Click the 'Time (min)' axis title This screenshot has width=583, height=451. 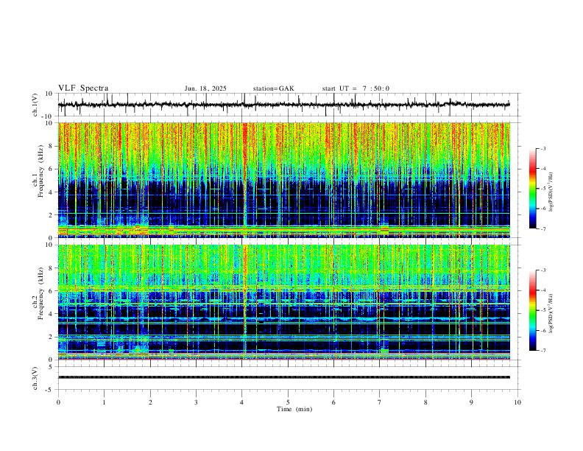294,409
